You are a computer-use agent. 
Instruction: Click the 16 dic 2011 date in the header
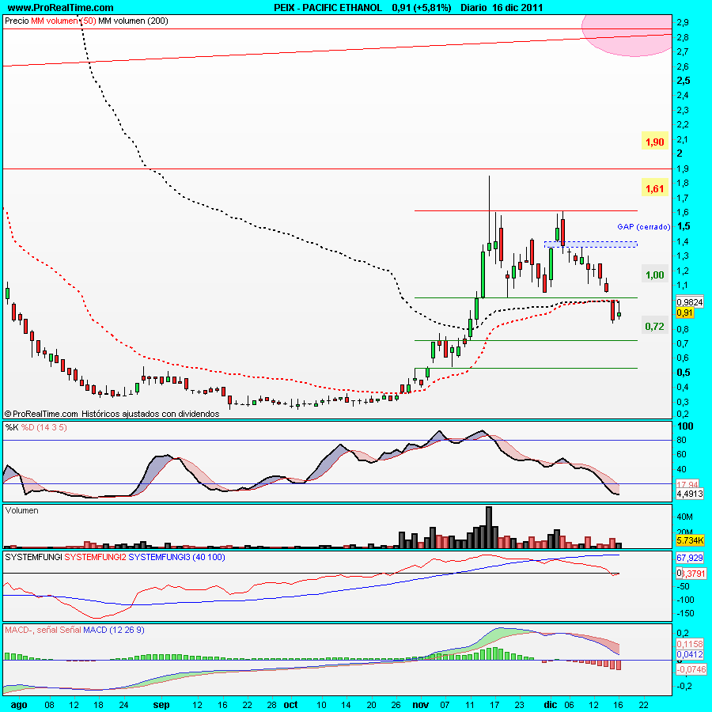click(x=517, y=8)
